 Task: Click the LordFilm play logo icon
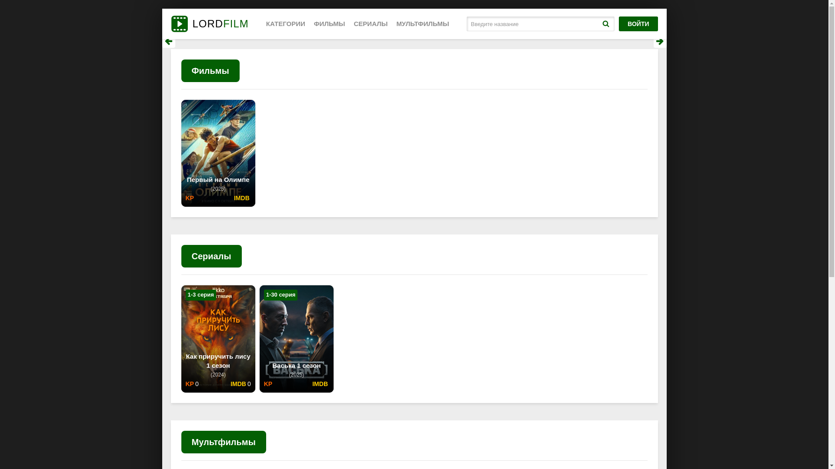coord(179,24)
